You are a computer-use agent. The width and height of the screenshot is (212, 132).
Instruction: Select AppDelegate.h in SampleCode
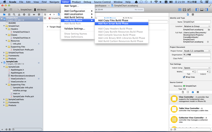[17, 70]
